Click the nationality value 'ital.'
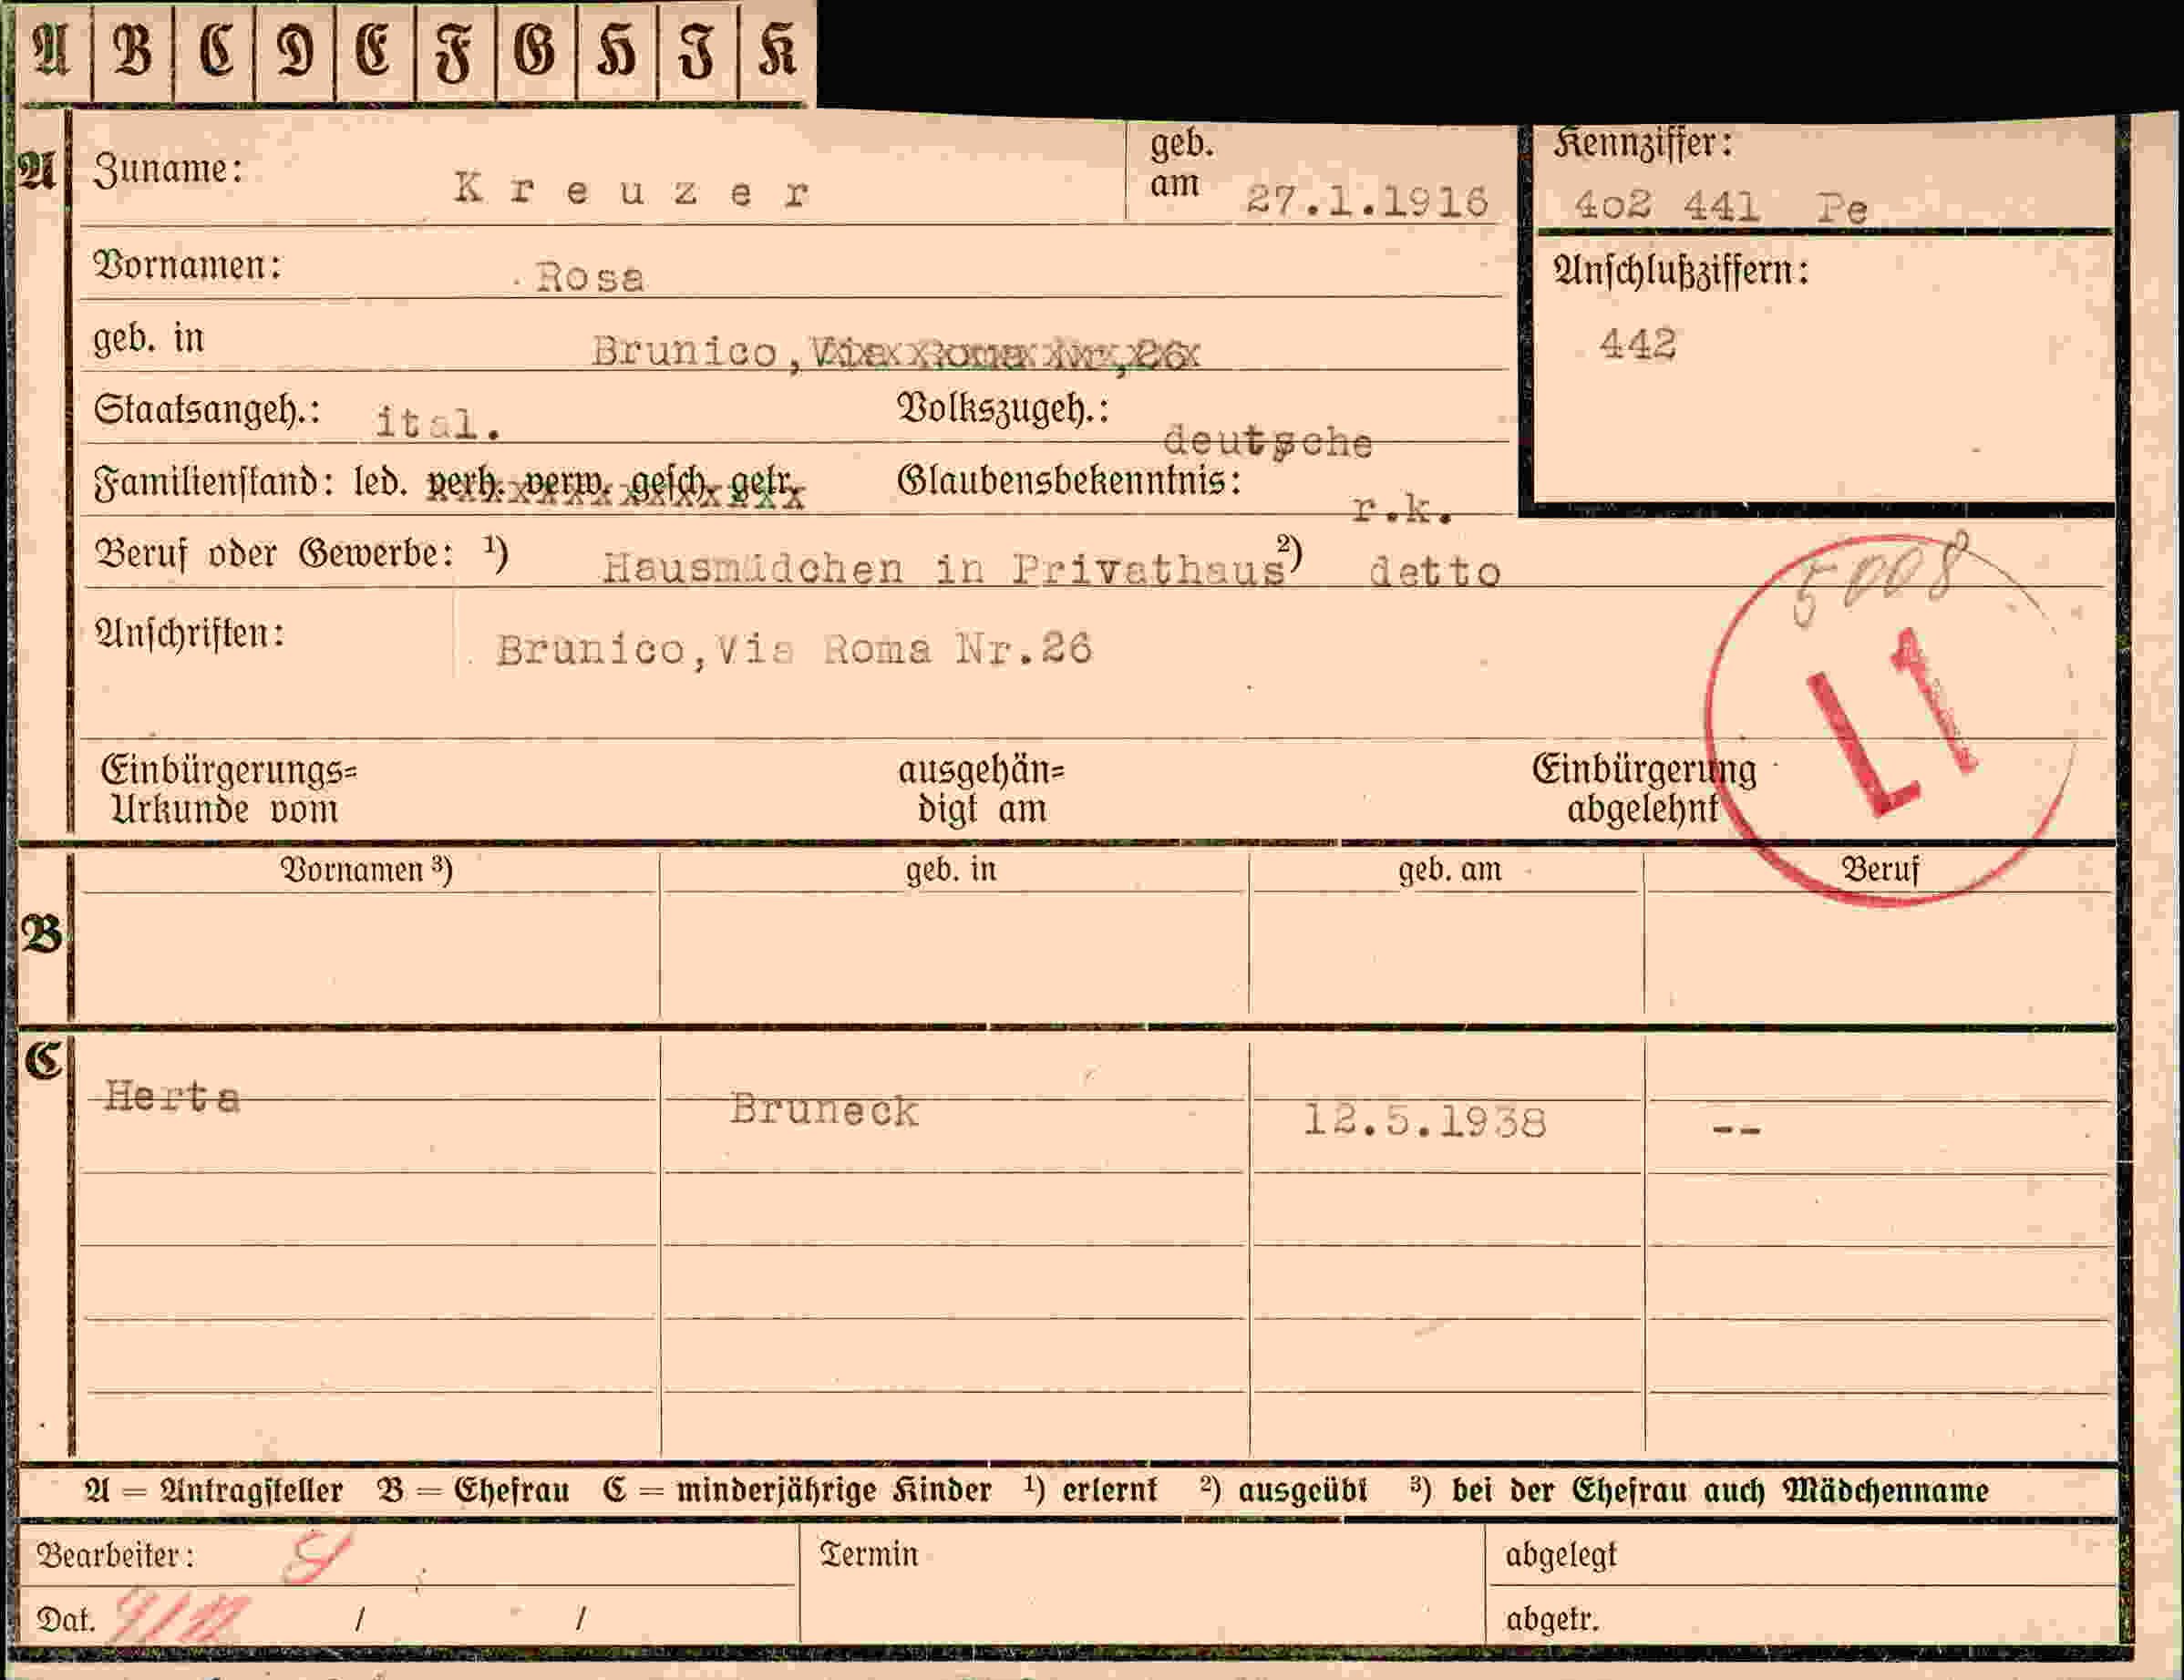The height and width of the screenshot is (1680, 2184). pos(437,422)
